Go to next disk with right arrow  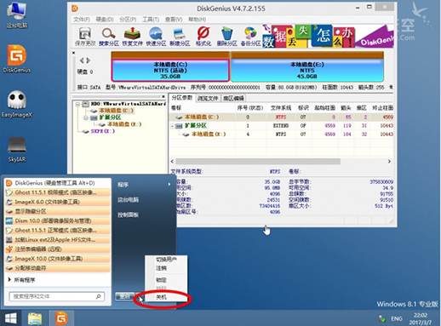[89, 60]
